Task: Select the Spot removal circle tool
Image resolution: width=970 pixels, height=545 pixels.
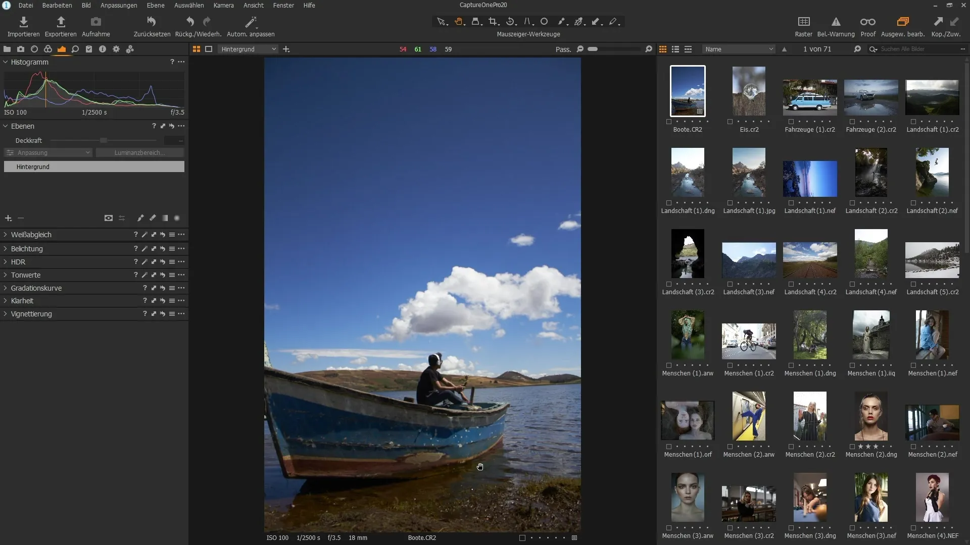Action: coord(544,22)
